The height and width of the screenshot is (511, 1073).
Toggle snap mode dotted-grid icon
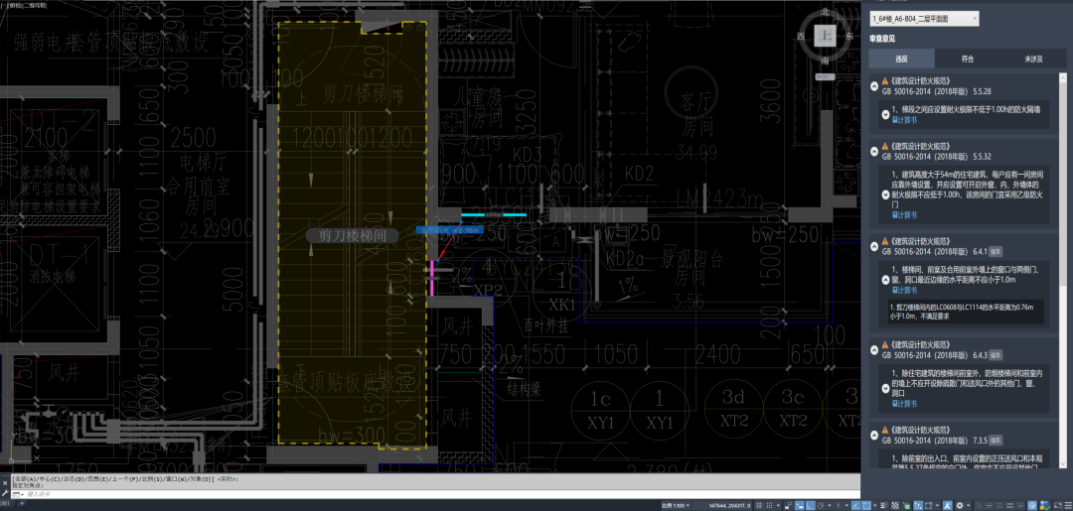pos(769,505)
